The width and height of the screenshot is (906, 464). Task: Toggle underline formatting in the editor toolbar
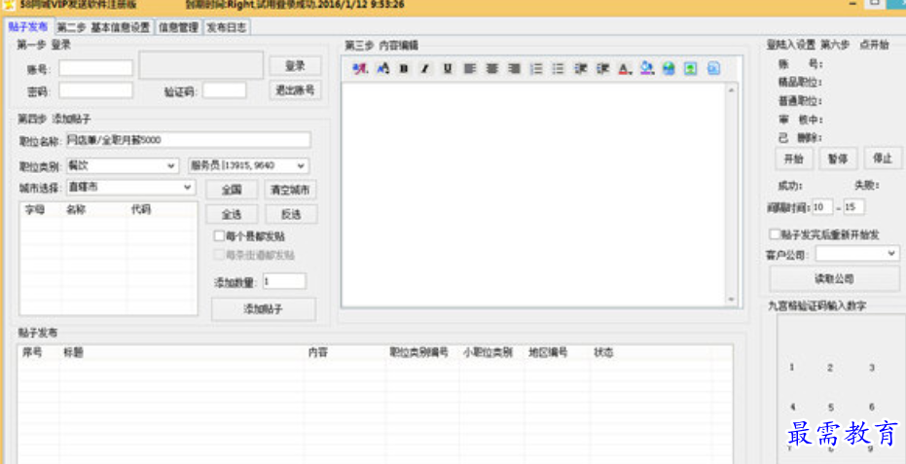pyautogui.click(x=448, y=69)
